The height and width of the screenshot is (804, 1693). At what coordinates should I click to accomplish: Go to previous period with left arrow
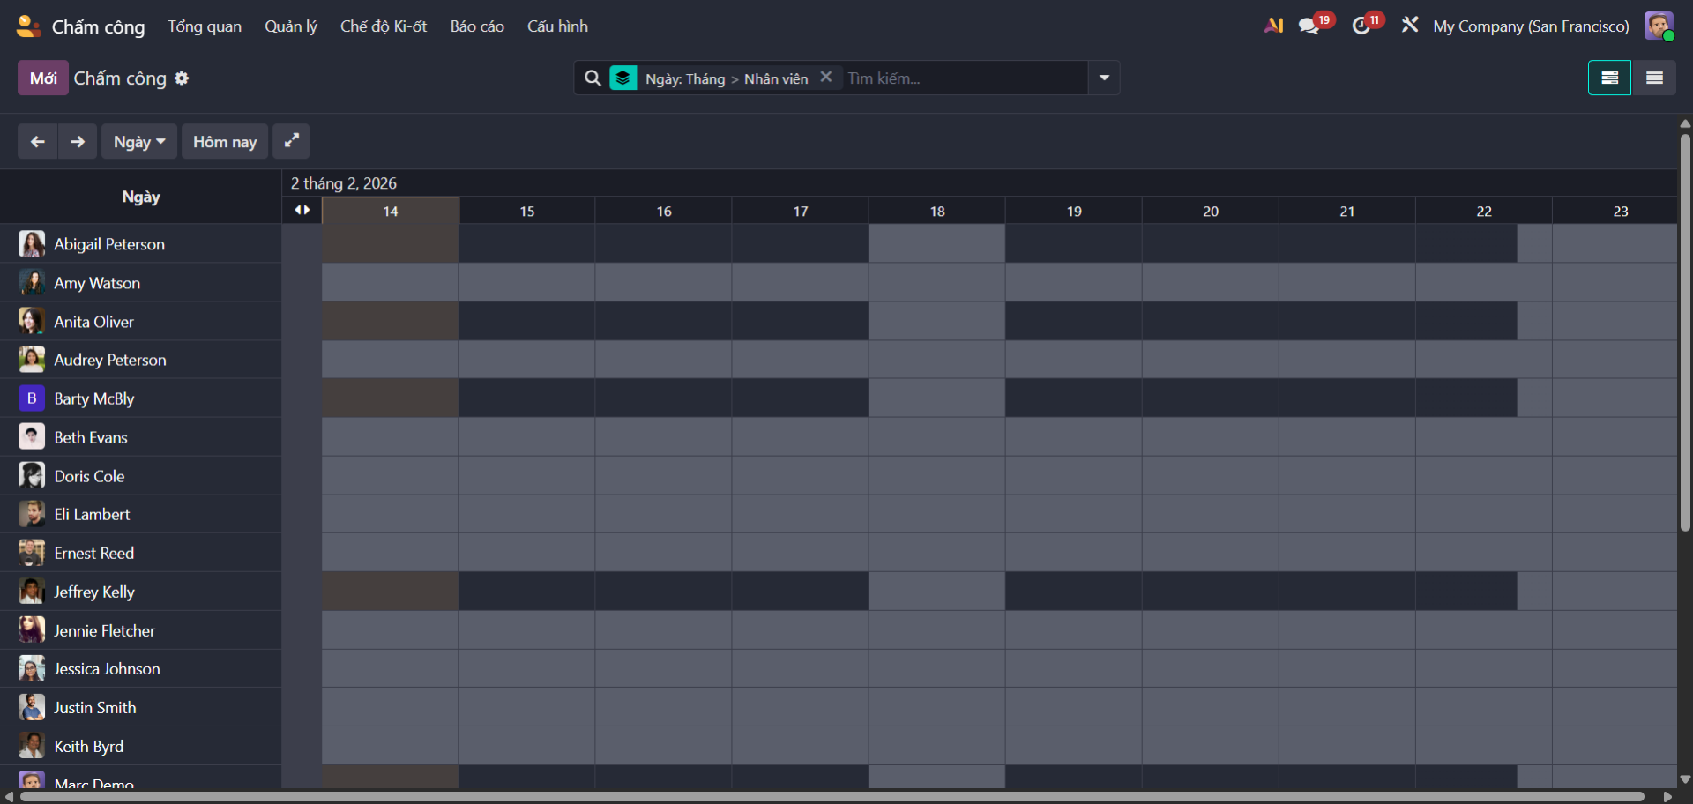pyautogui.click(x=38, y=142)
